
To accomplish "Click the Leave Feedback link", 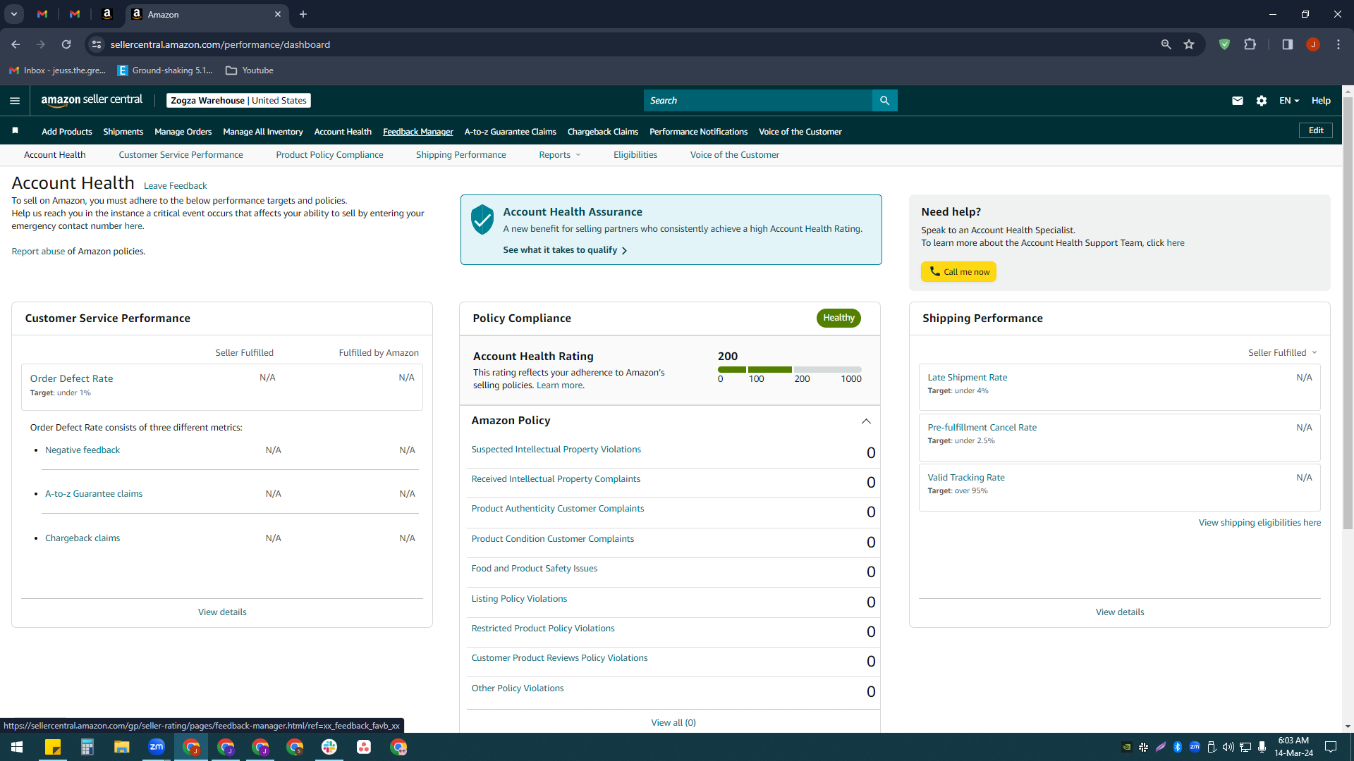I will pos(175,186).
